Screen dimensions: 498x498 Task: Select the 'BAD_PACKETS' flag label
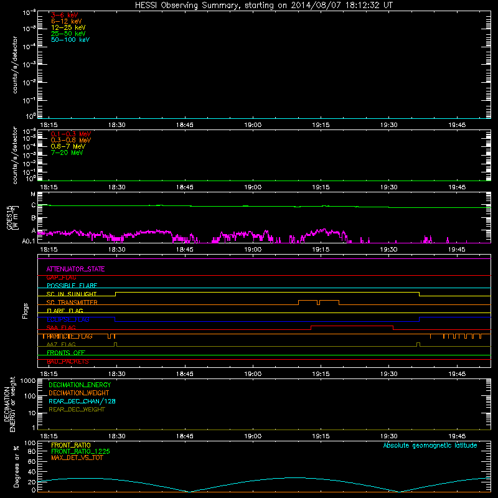pos(68,362)
